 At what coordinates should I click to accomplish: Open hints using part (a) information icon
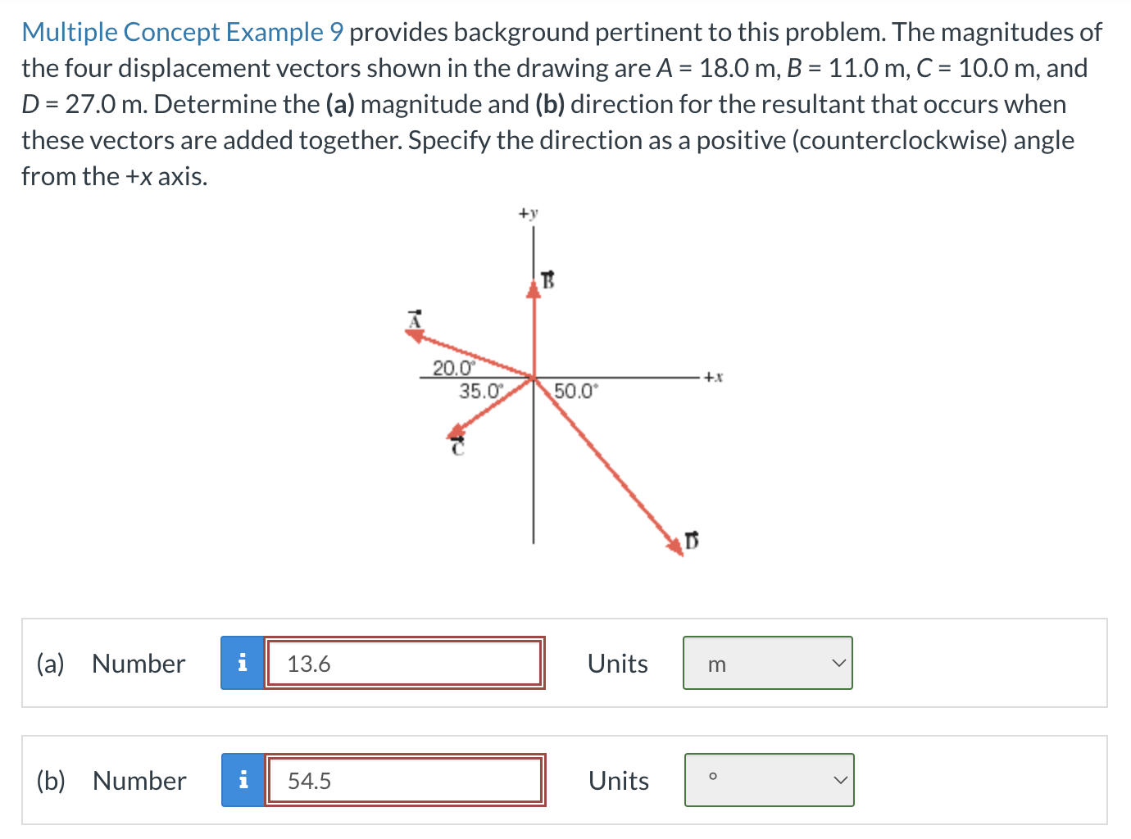pyautogui.click(x=242, y=663)
